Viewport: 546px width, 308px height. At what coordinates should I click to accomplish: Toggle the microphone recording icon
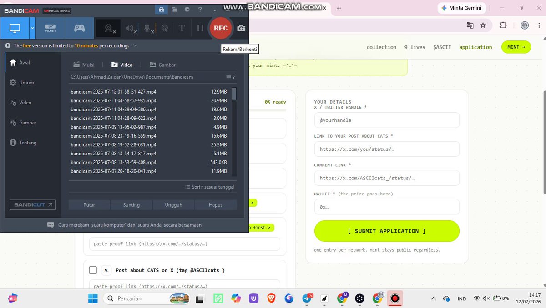coord(147,28)
